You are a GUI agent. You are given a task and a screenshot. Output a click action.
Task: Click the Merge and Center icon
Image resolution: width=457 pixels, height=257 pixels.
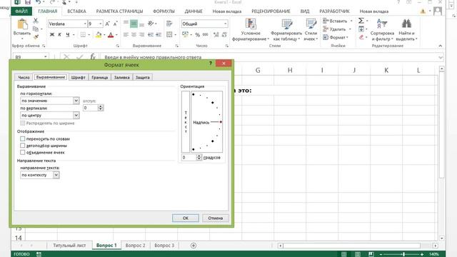(169, 35)
